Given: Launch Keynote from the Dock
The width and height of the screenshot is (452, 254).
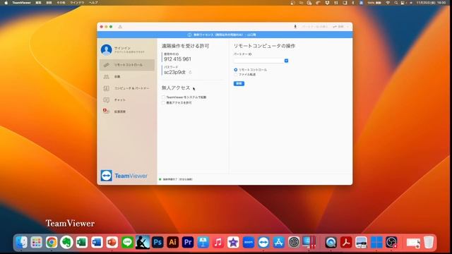Looking at the screenshot, I should tap(203, 242).
